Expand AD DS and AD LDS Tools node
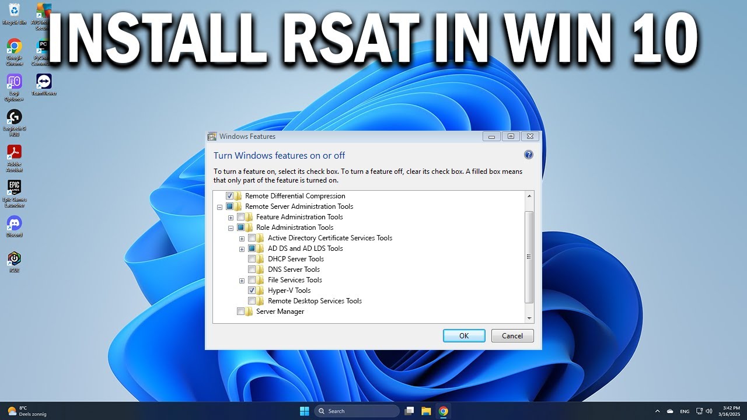This screenshot has width=747, height=420. tap(242, 249)
